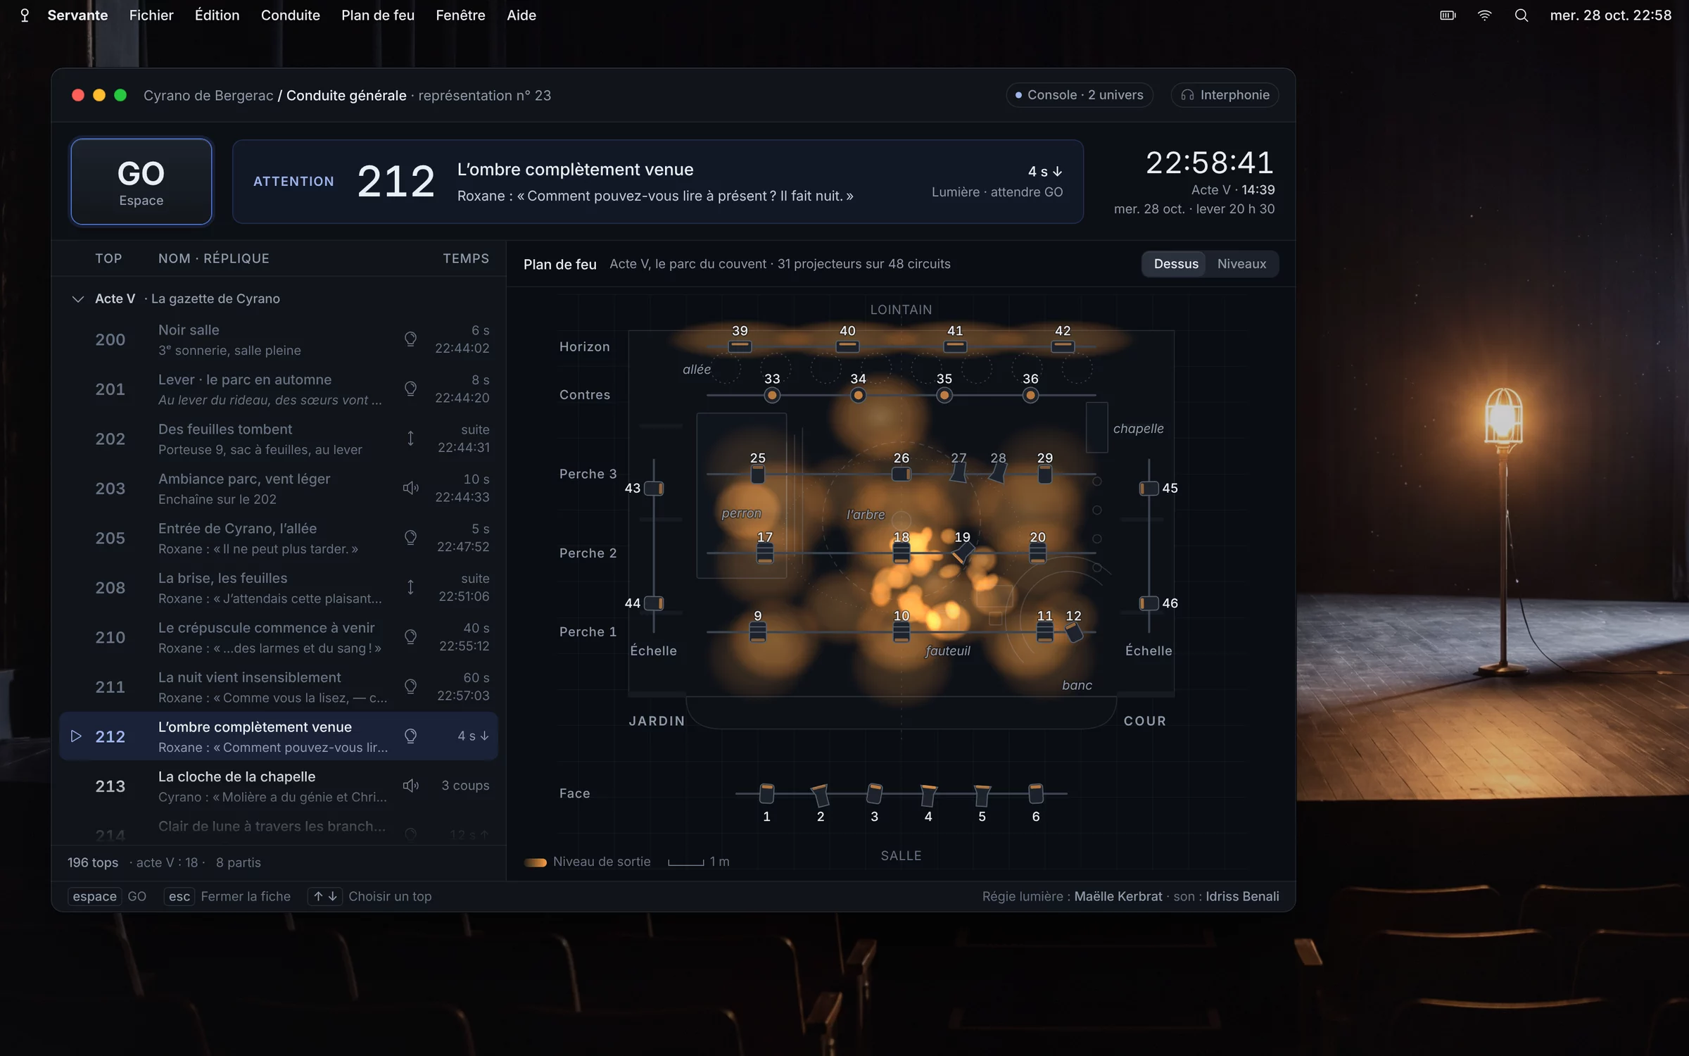
Task: Select contre fixture 34
Action: coord(858,396)
